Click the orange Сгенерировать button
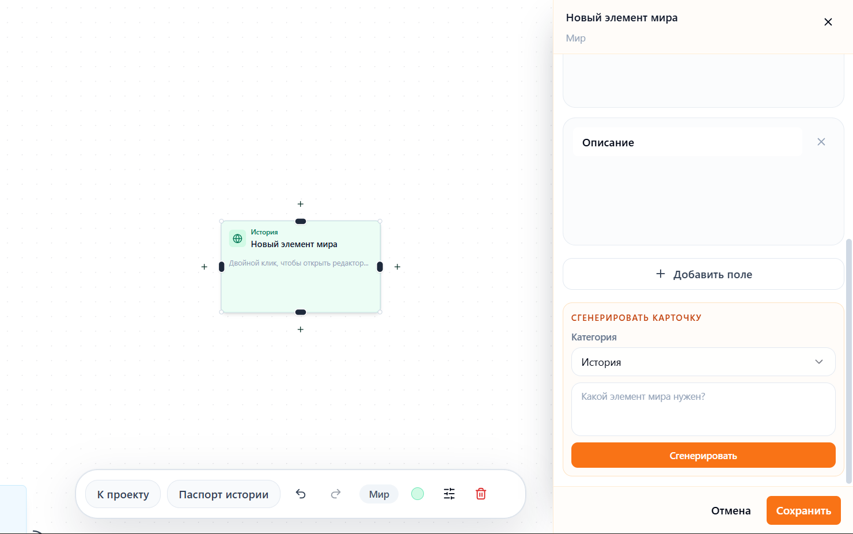 [703, 455]
